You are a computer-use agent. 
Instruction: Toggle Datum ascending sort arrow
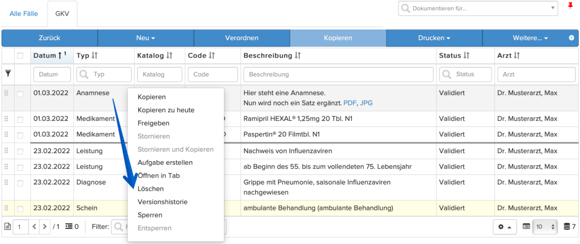tap(60, 56)
